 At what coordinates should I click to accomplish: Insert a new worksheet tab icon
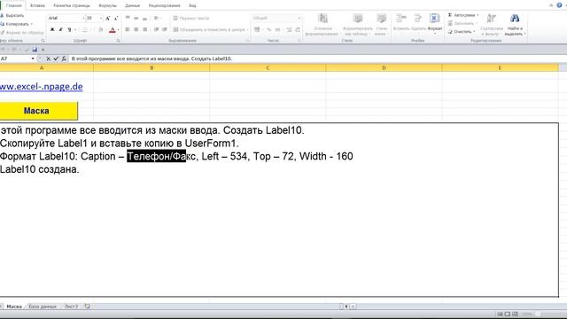[x=87, y=307]
